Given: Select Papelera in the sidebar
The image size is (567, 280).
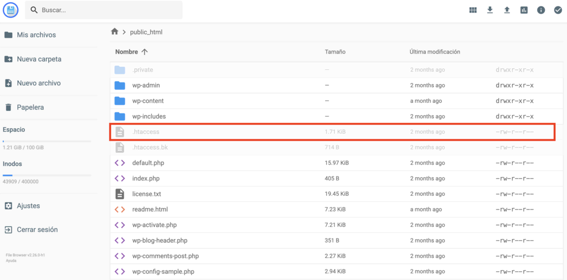Looking at the screenshot, I should [x=30, y=107].
